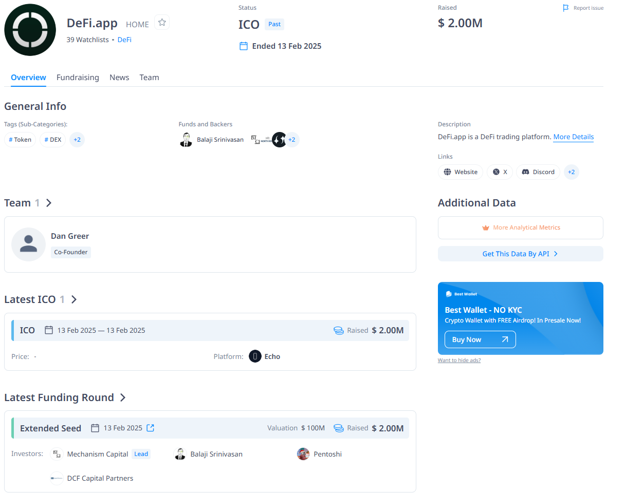Viewport: 625px width, 493px height.
Task: Select the # Token tag
Action: [20, 140]
